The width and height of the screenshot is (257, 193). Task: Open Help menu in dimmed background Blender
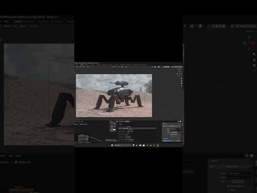pos(6,21)
